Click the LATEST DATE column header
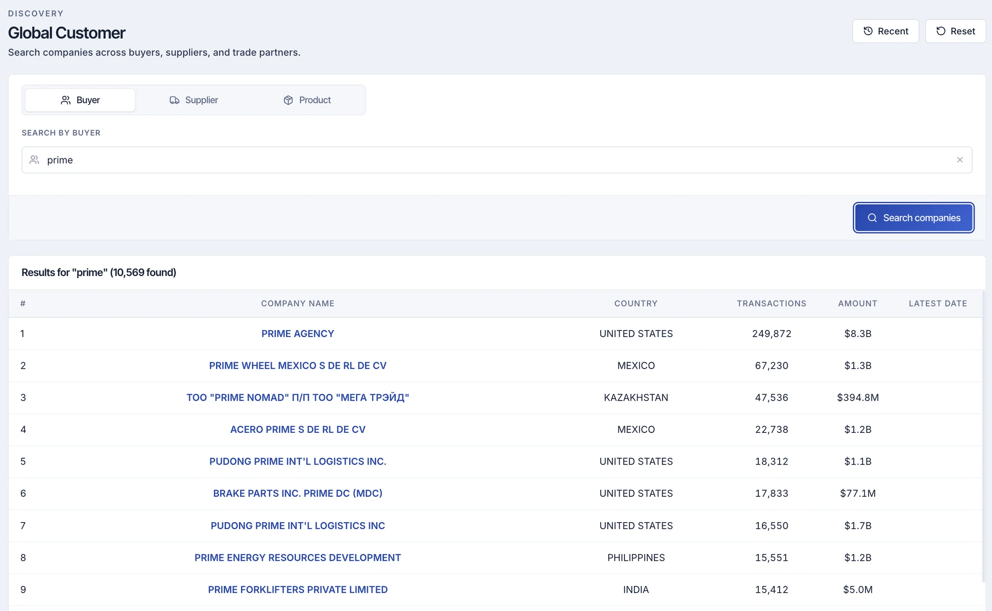 (937, 303)
